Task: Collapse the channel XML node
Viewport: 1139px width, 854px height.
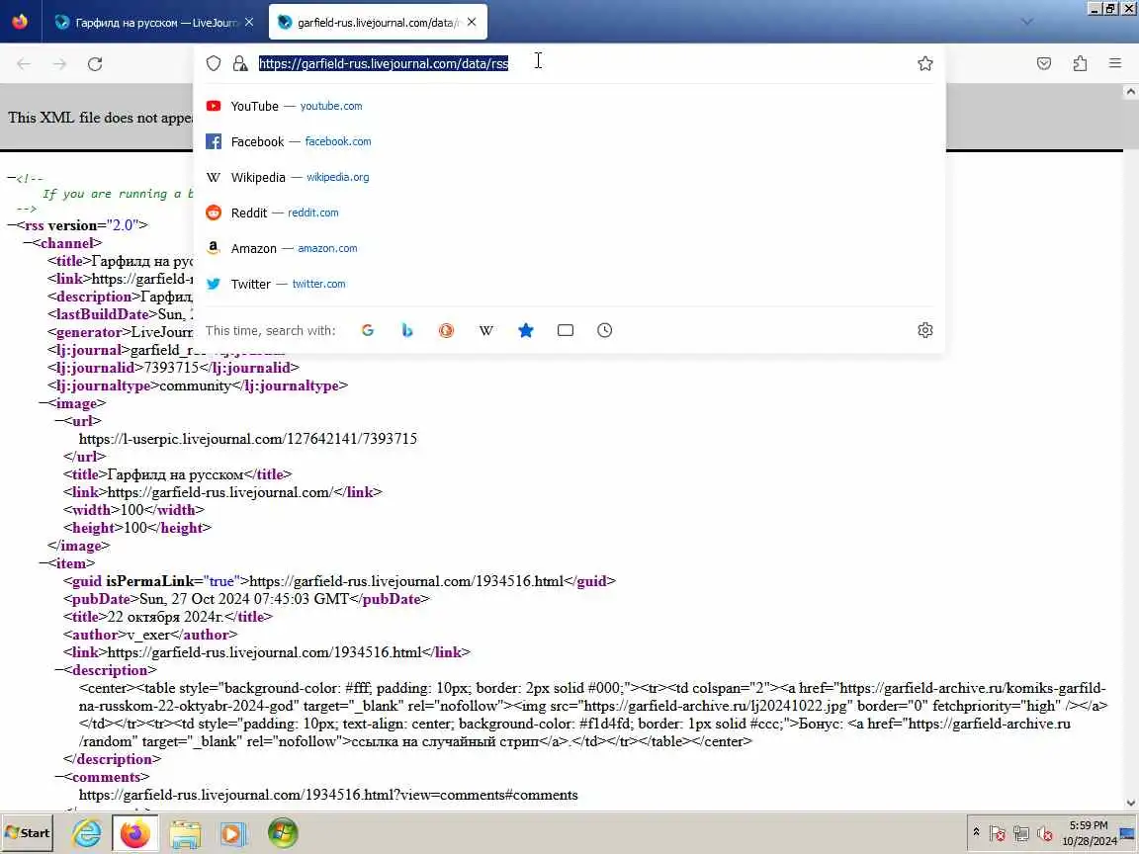Action: pyautogui.click(x=27, y=243)
